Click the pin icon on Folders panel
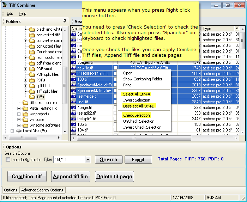This screenshot has width=247, height=202. click(65, 21)
